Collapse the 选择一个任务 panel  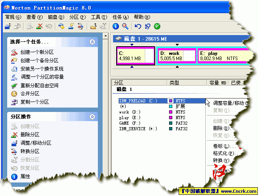tap(92, 42)
